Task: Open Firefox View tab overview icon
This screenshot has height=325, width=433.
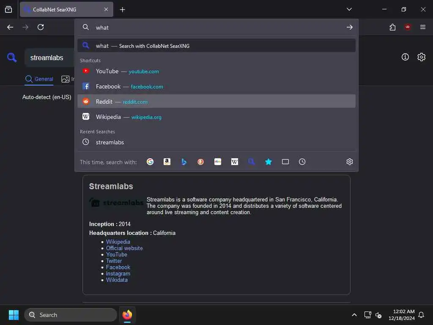Action: (8, 9)
